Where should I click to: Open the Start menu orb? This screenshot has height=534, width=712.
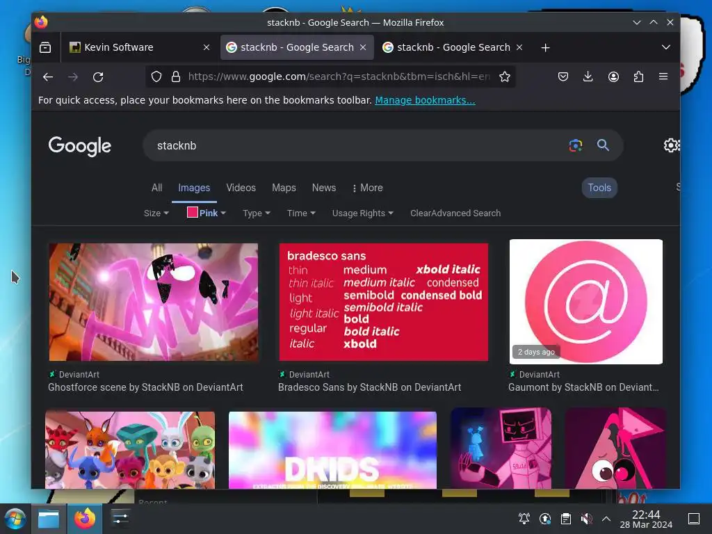[x=15, y=519]
